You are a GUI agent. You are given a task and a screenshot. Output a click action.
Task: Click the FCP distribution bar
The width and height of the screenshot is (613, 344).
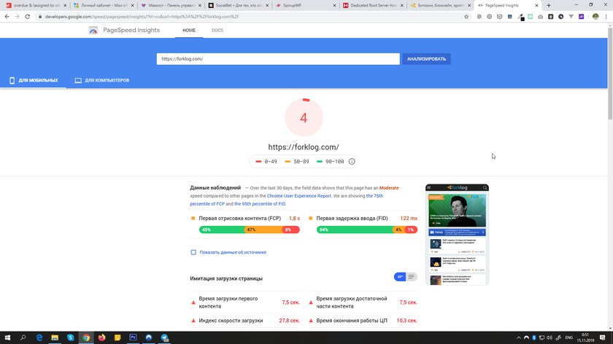(250, 230)
